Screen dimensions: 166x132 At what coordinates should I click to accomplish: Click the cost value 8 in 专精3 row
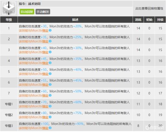(138, 126)
